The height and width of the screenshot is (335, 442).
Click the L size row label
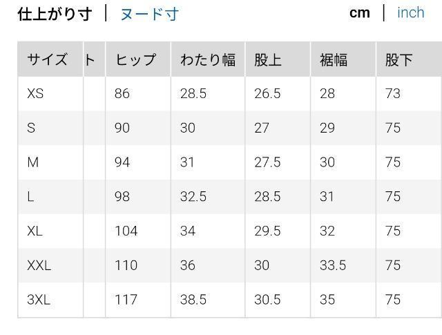[30, 197]
